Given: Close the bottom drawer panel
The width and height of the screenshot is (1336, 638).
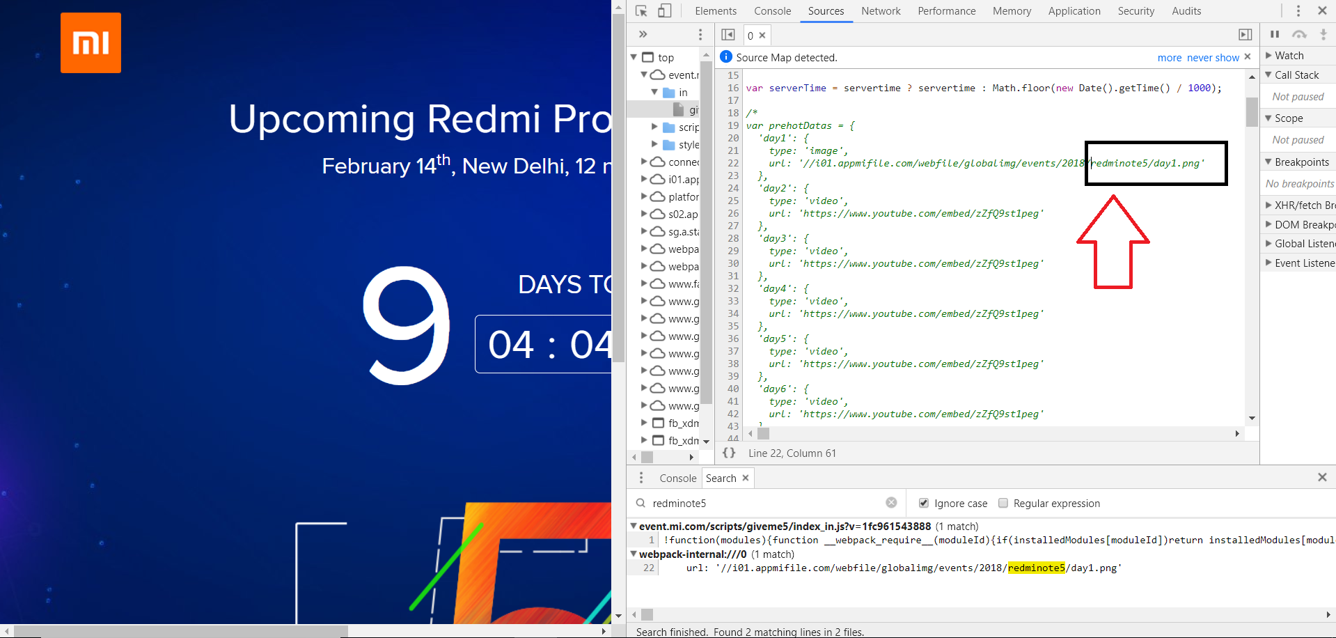Looking at the screenshot, I should [x=1322, y=477].
